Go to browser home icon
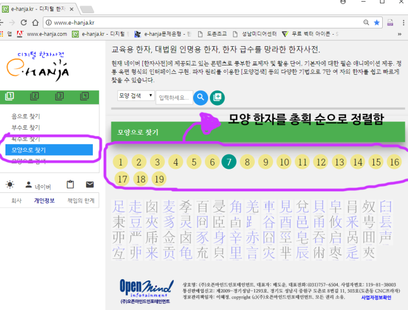 (35, 23)
